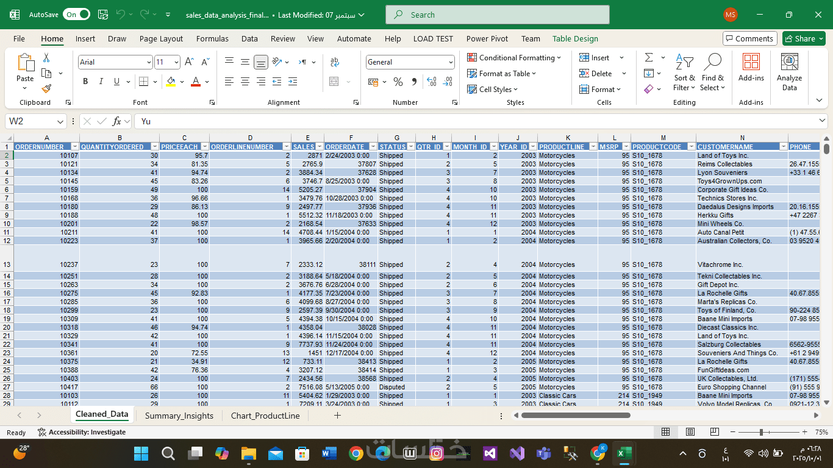Click the Italic formatting icon
The height and width of the screenshot is (468, 833).
click(x=101, y=82)
